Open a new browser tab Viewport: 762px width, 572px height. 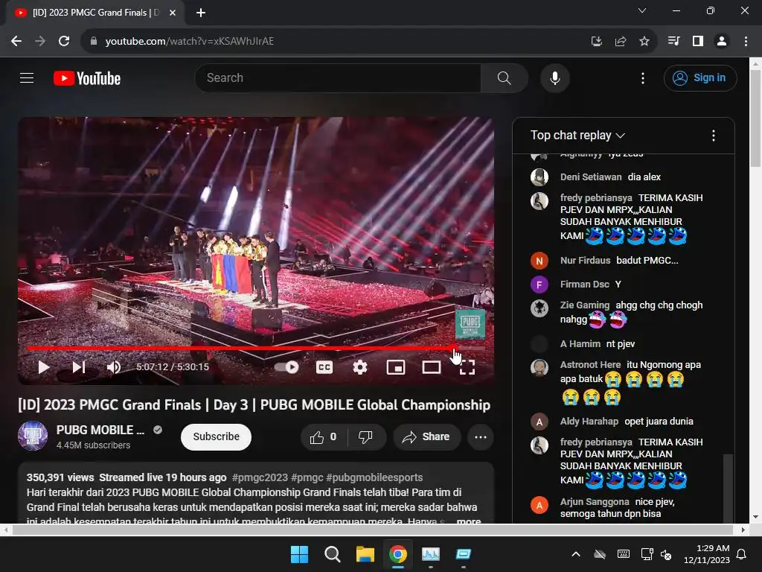[201, 13]
